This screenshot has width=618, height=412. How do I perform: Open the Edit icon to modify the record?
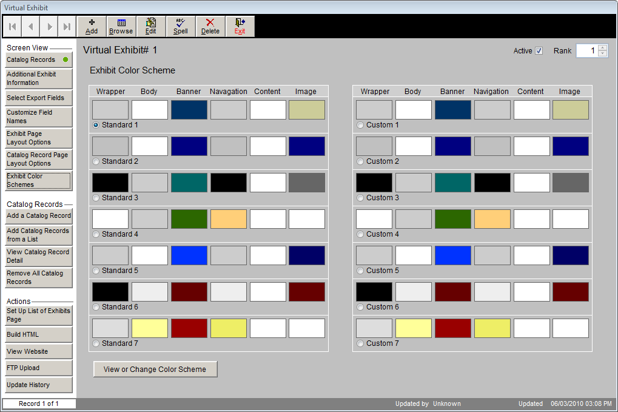150,26
